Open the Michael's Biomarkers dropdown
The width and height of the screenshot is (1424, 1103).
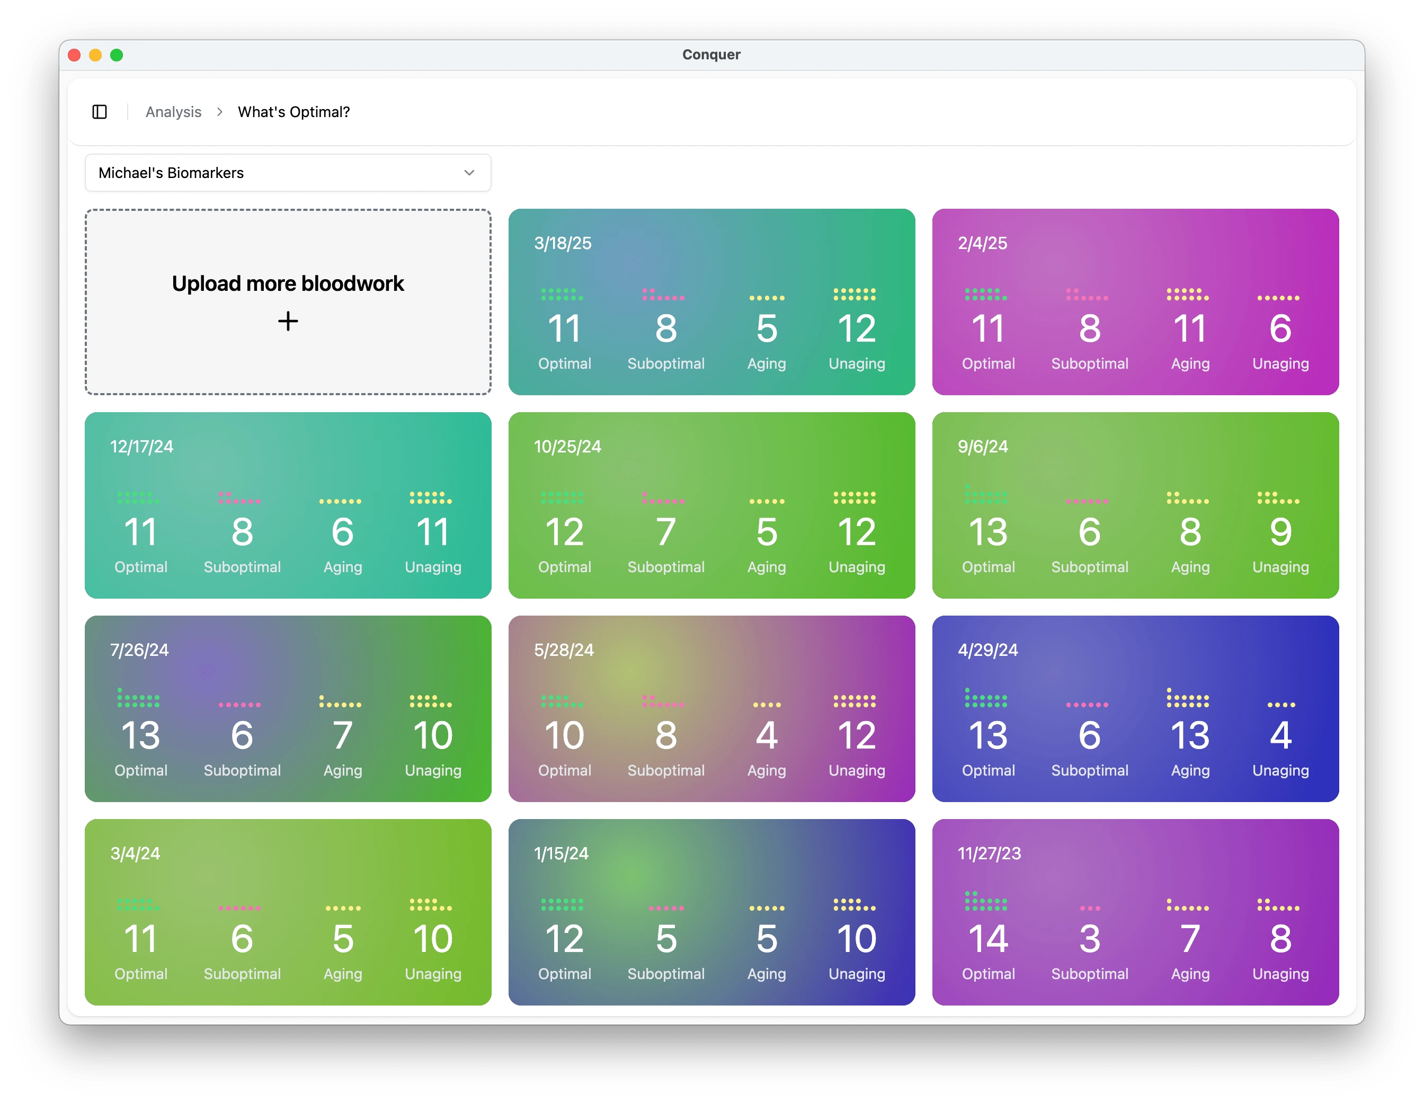tap(287, 173)
